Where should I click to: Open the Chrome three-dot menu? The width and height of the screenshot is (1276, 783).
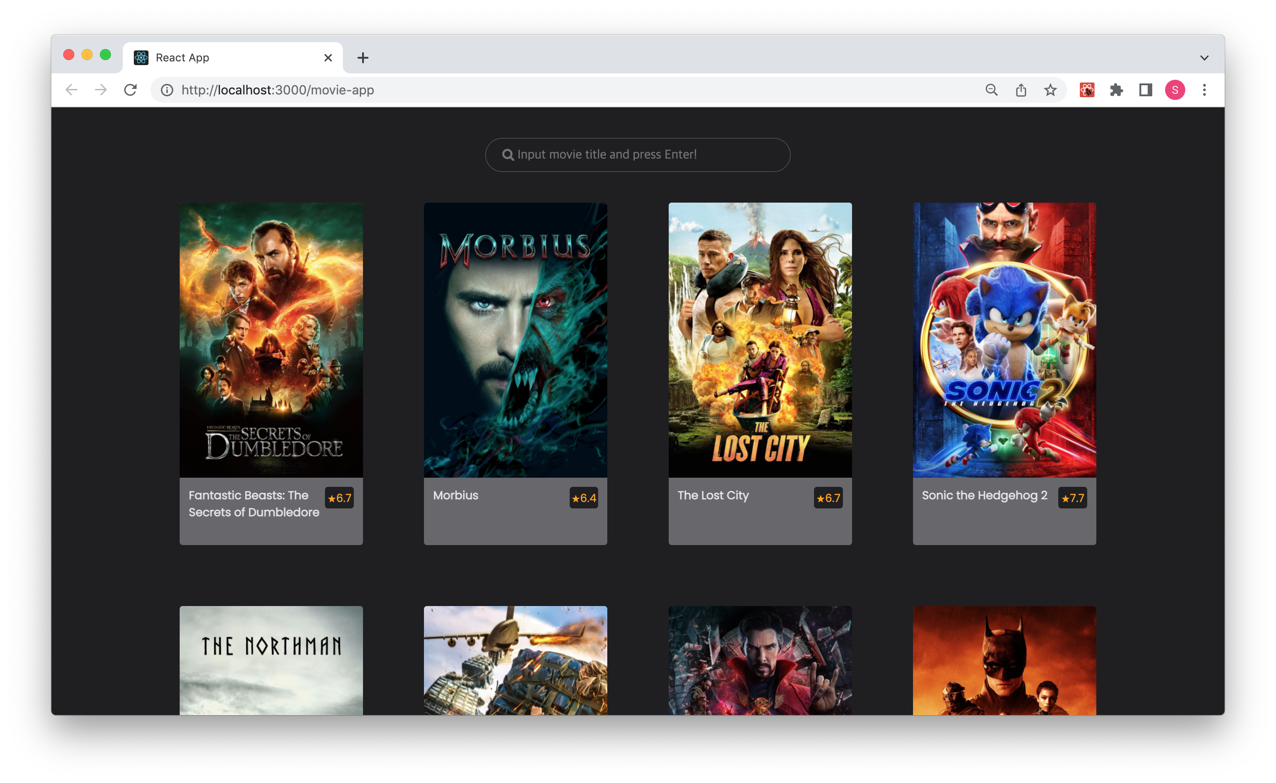point(1204,90)
